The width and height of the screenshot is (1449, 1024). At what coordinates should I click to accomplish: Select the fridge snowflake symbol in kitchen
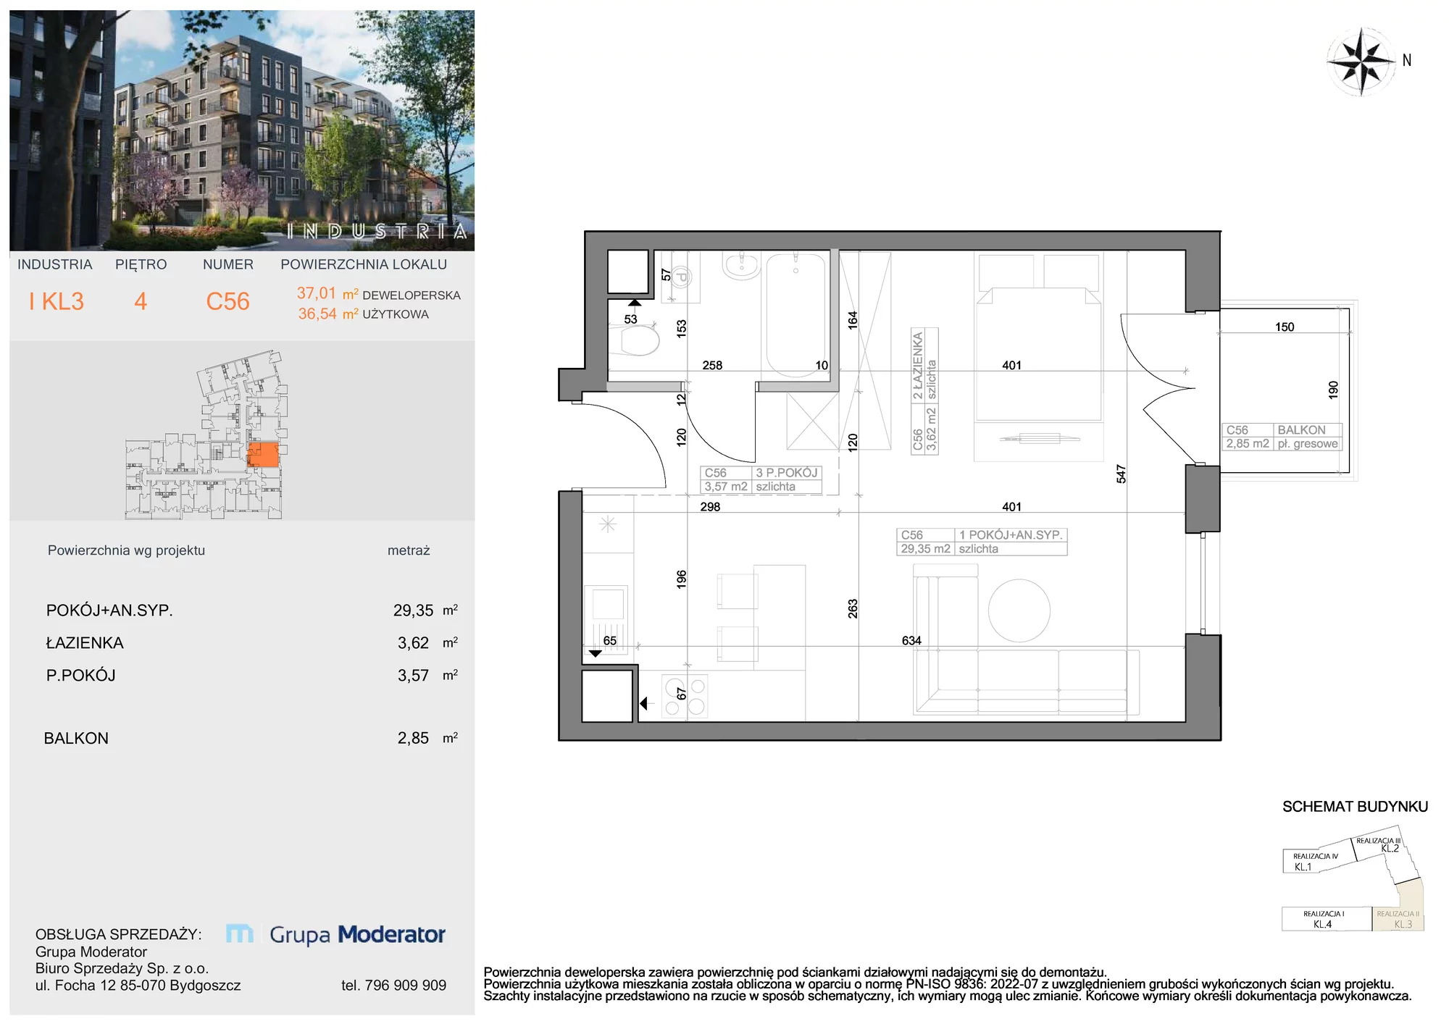[608, 524]
